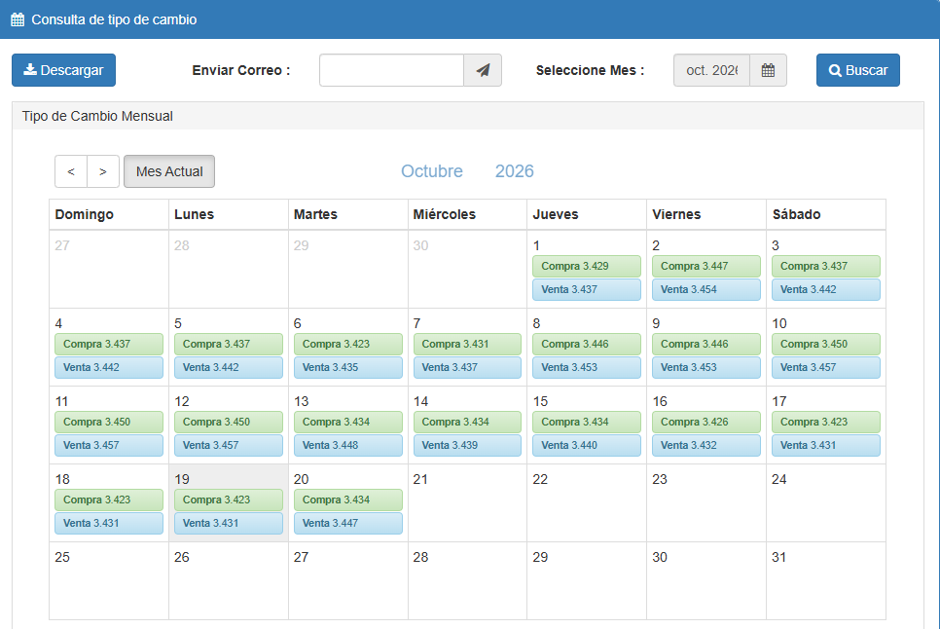Click Compra 3.437 on Sunday day 4
This screenshot has height=629, width=940.
tap(109, 344)
